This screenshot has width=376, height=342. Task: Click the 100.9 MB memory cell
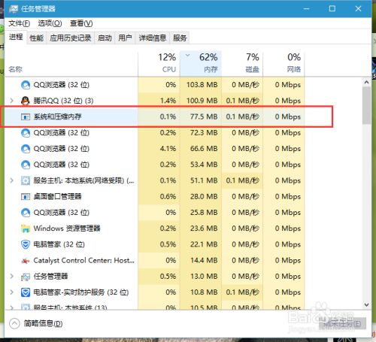coord(201,101)
